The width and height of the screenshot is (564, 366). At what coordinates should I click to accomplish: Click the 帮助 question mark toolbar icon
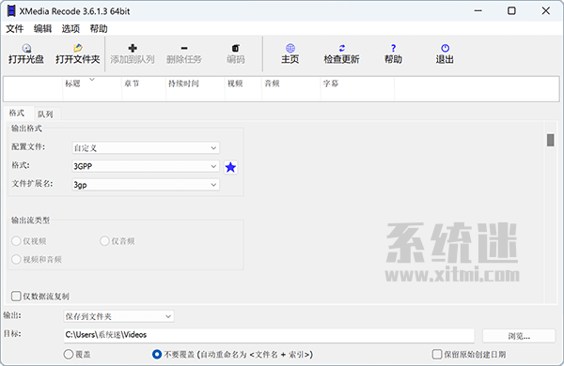[x=393, y=48]
